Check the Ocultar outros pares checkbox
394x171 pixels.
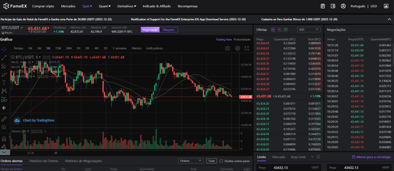[x=221, y=161]
